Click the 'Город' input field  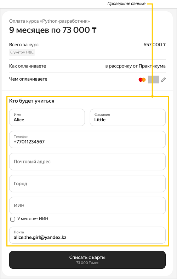(x=87, y=184)
